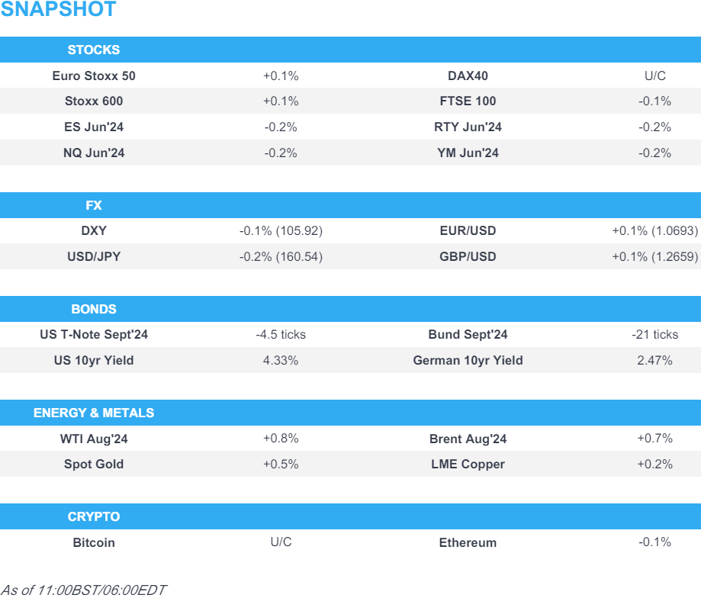This screenshot has width=701, height=598.
Task: Click the USD/JPY label
Action: pos(94,256)
